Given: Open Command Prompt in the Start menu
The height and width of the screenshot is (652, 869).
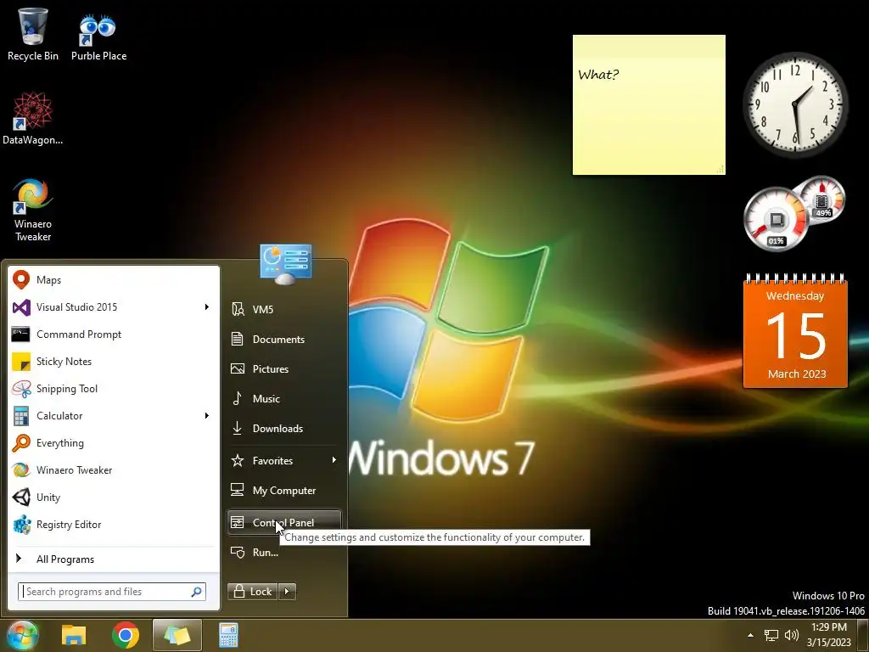Looking at the screenshot, I should point(114,334).
